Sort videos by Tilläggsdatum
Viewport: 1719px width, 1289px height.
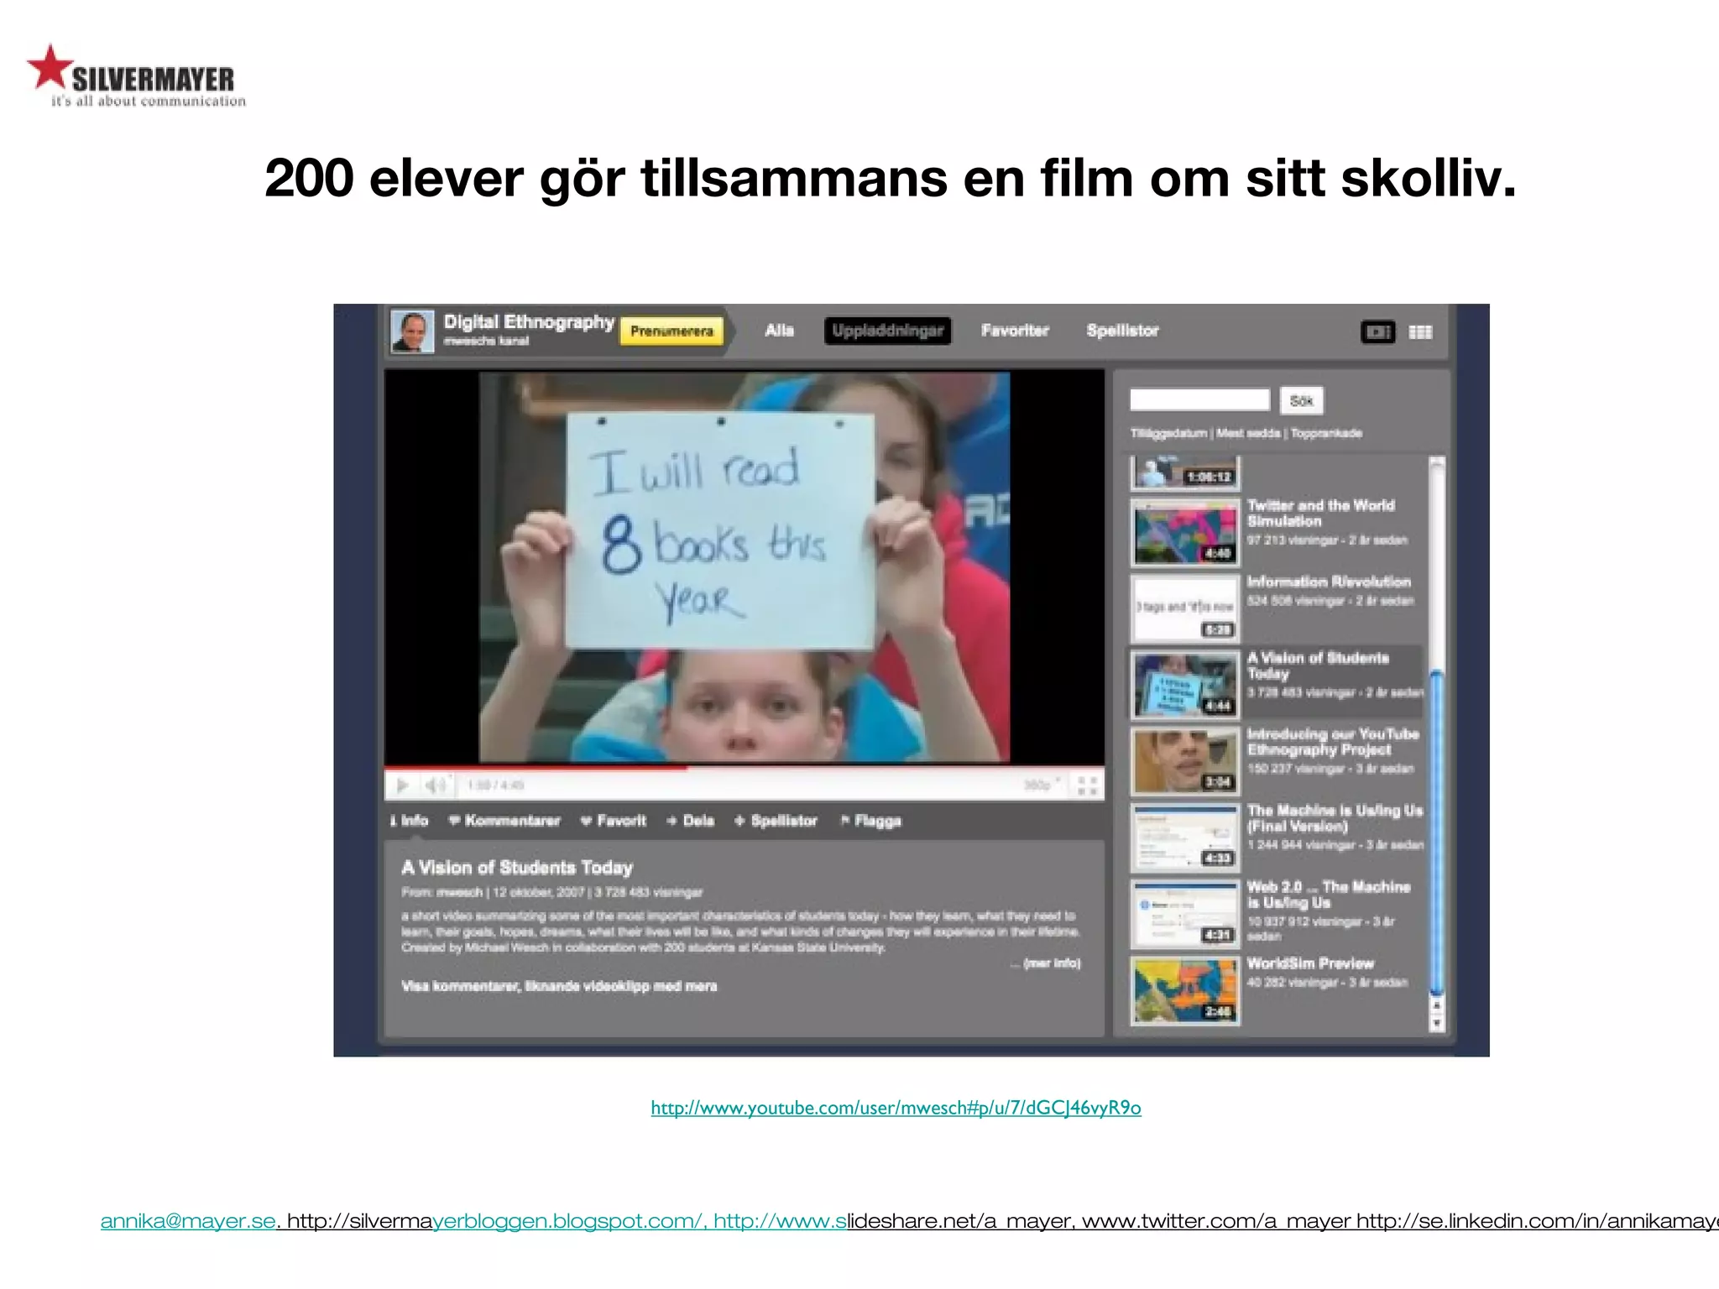click(x=1168, y=433)
